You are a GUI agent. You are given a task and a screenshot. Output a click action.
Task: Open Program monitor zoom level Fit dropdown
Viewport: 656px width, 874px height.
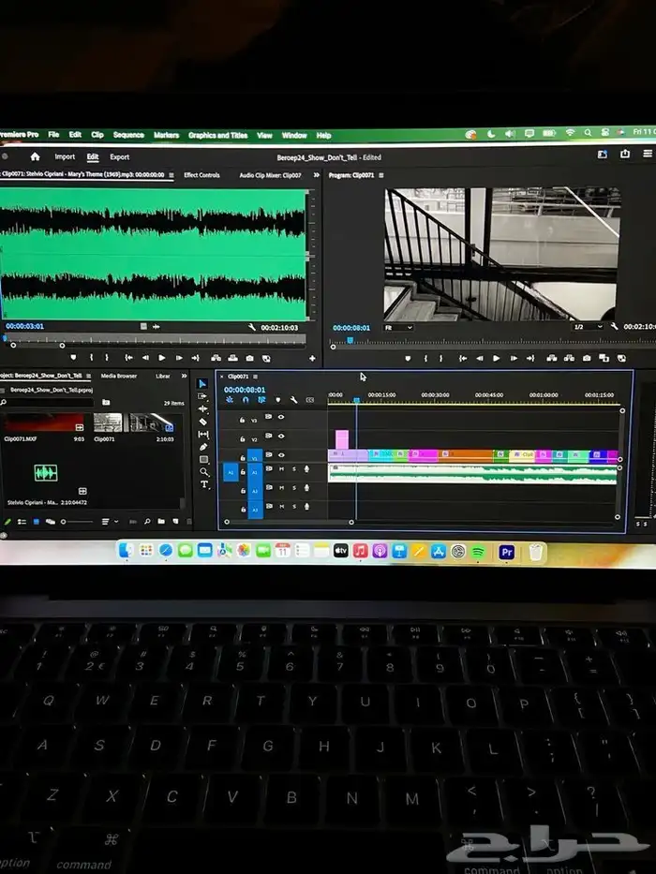tap(398, 327)
